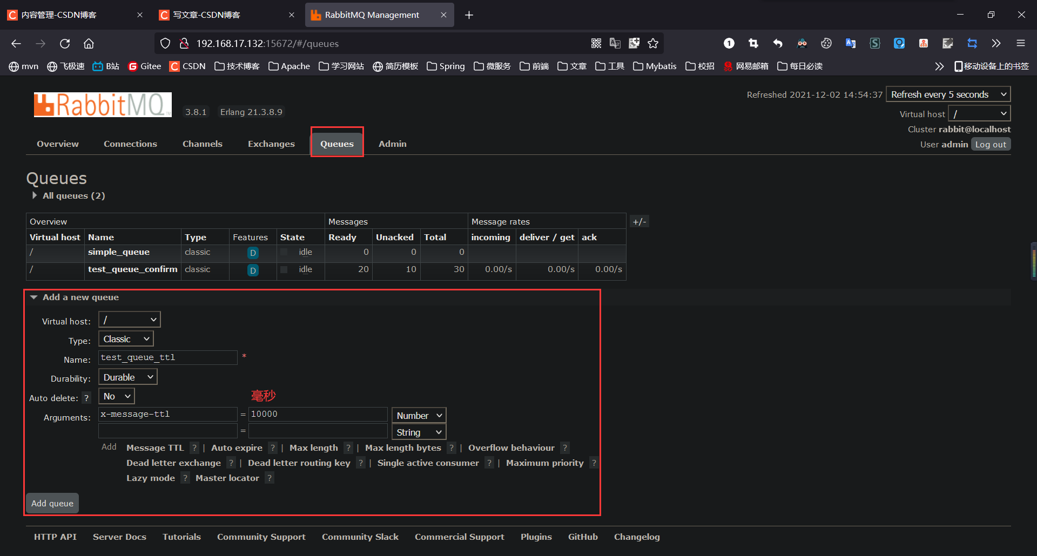Open simple_queue queue details
The width and height of the screenshot is (1037, 556).
click(x=119, y=252)
